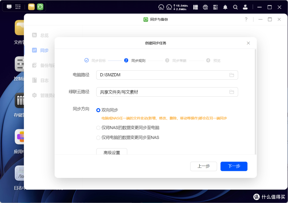Screen dimensions: 288x203
Task: Check the CPU usage gauge icon
Action: point(161,7)
